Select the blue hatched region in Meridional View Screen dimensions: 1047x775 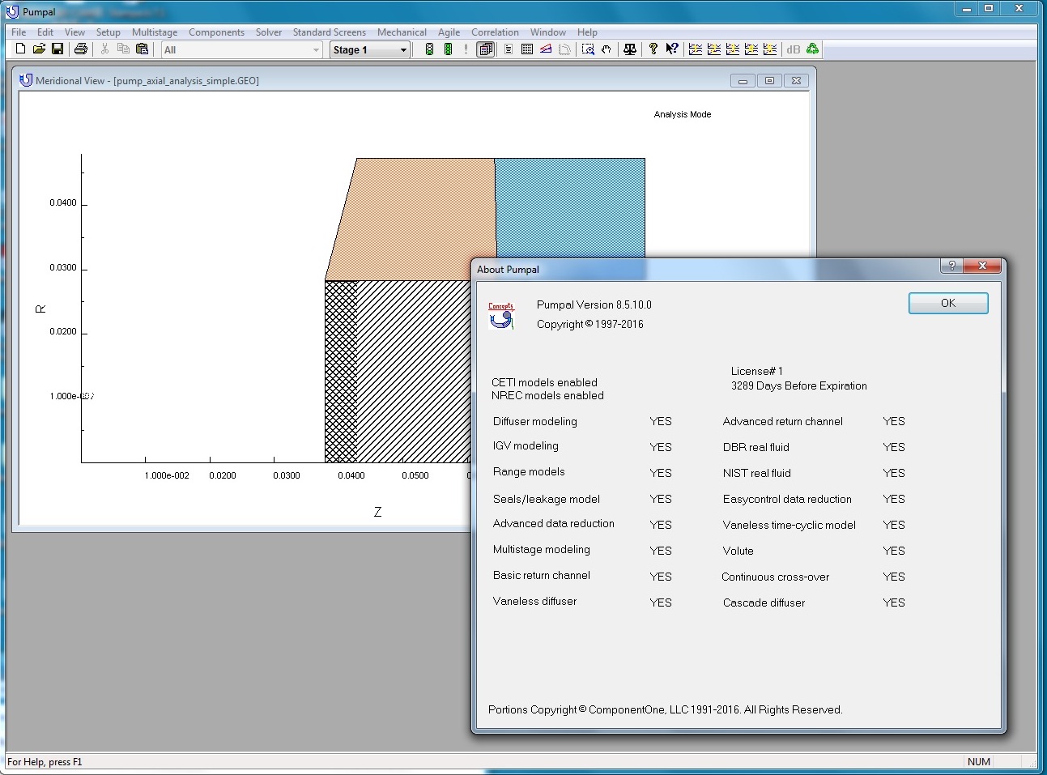click(569, 207)
